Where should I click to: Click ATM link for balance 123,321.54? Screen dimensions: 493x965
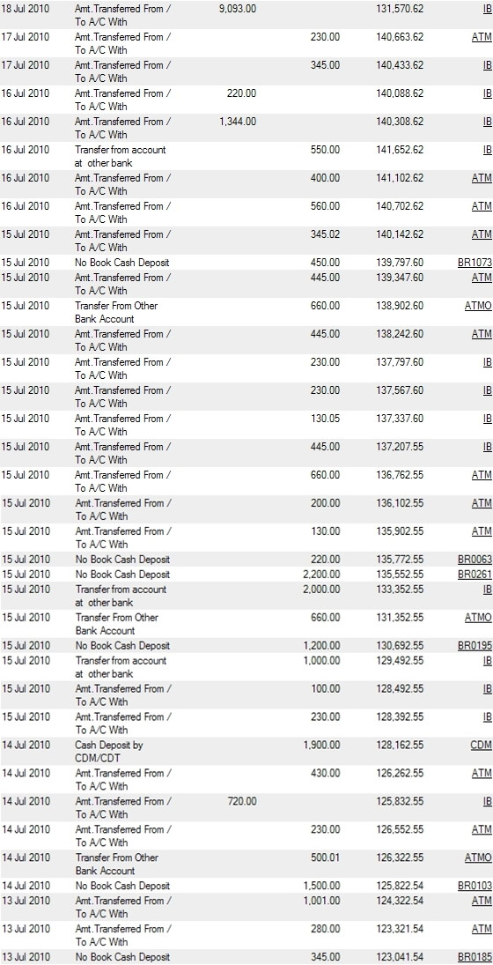[x=482, y=929]
